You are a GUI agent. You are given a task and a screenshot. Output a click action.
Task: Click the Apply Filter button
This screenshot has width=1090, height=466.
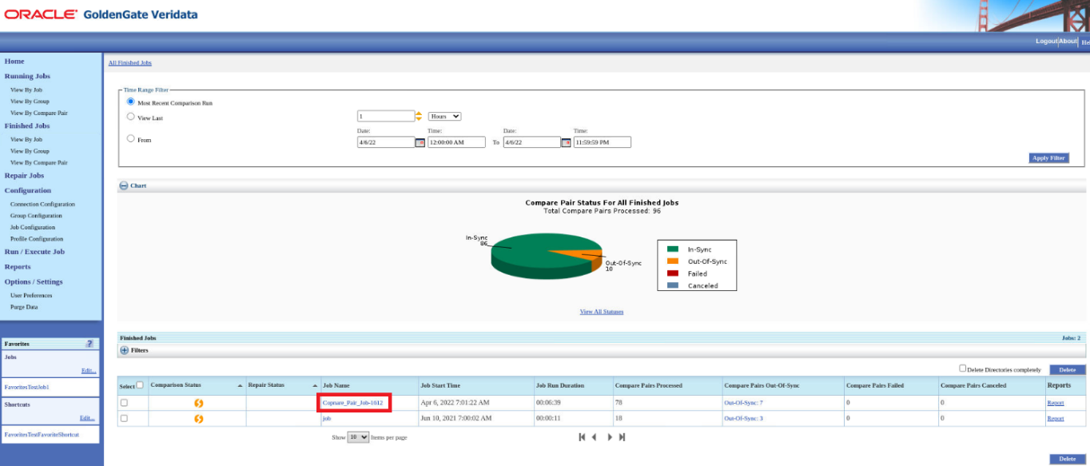click(1048, 157)
